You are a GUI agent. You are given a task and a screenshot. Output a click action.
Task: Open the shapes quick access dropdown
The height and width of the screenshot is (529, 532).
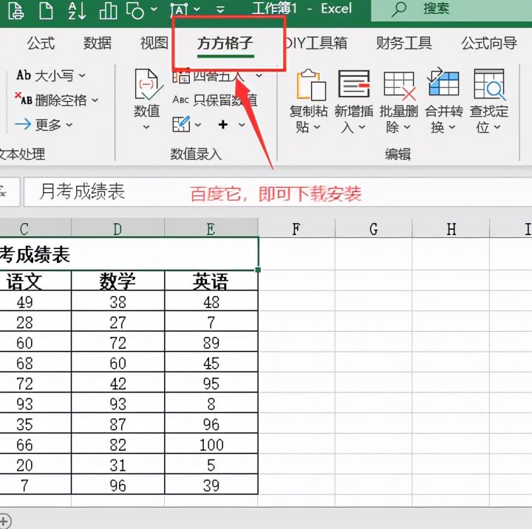click(x=154, y=9)
